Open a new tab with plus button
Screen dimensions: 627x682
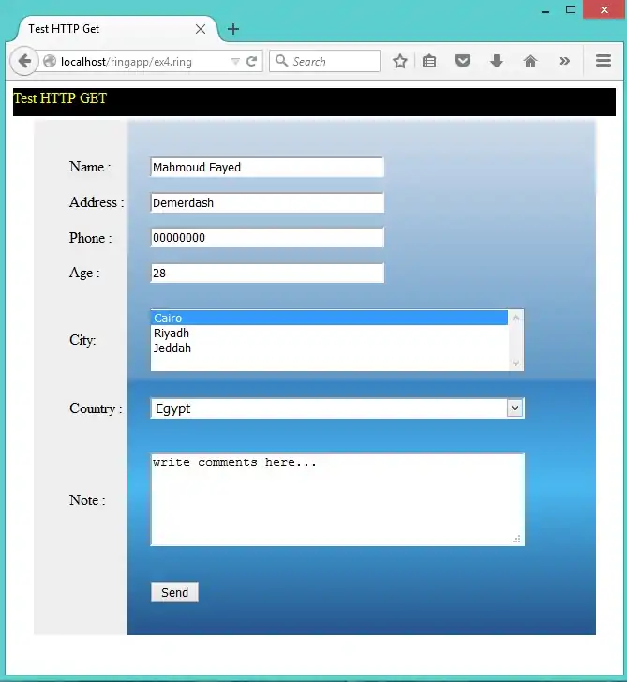tap(233, 29)
